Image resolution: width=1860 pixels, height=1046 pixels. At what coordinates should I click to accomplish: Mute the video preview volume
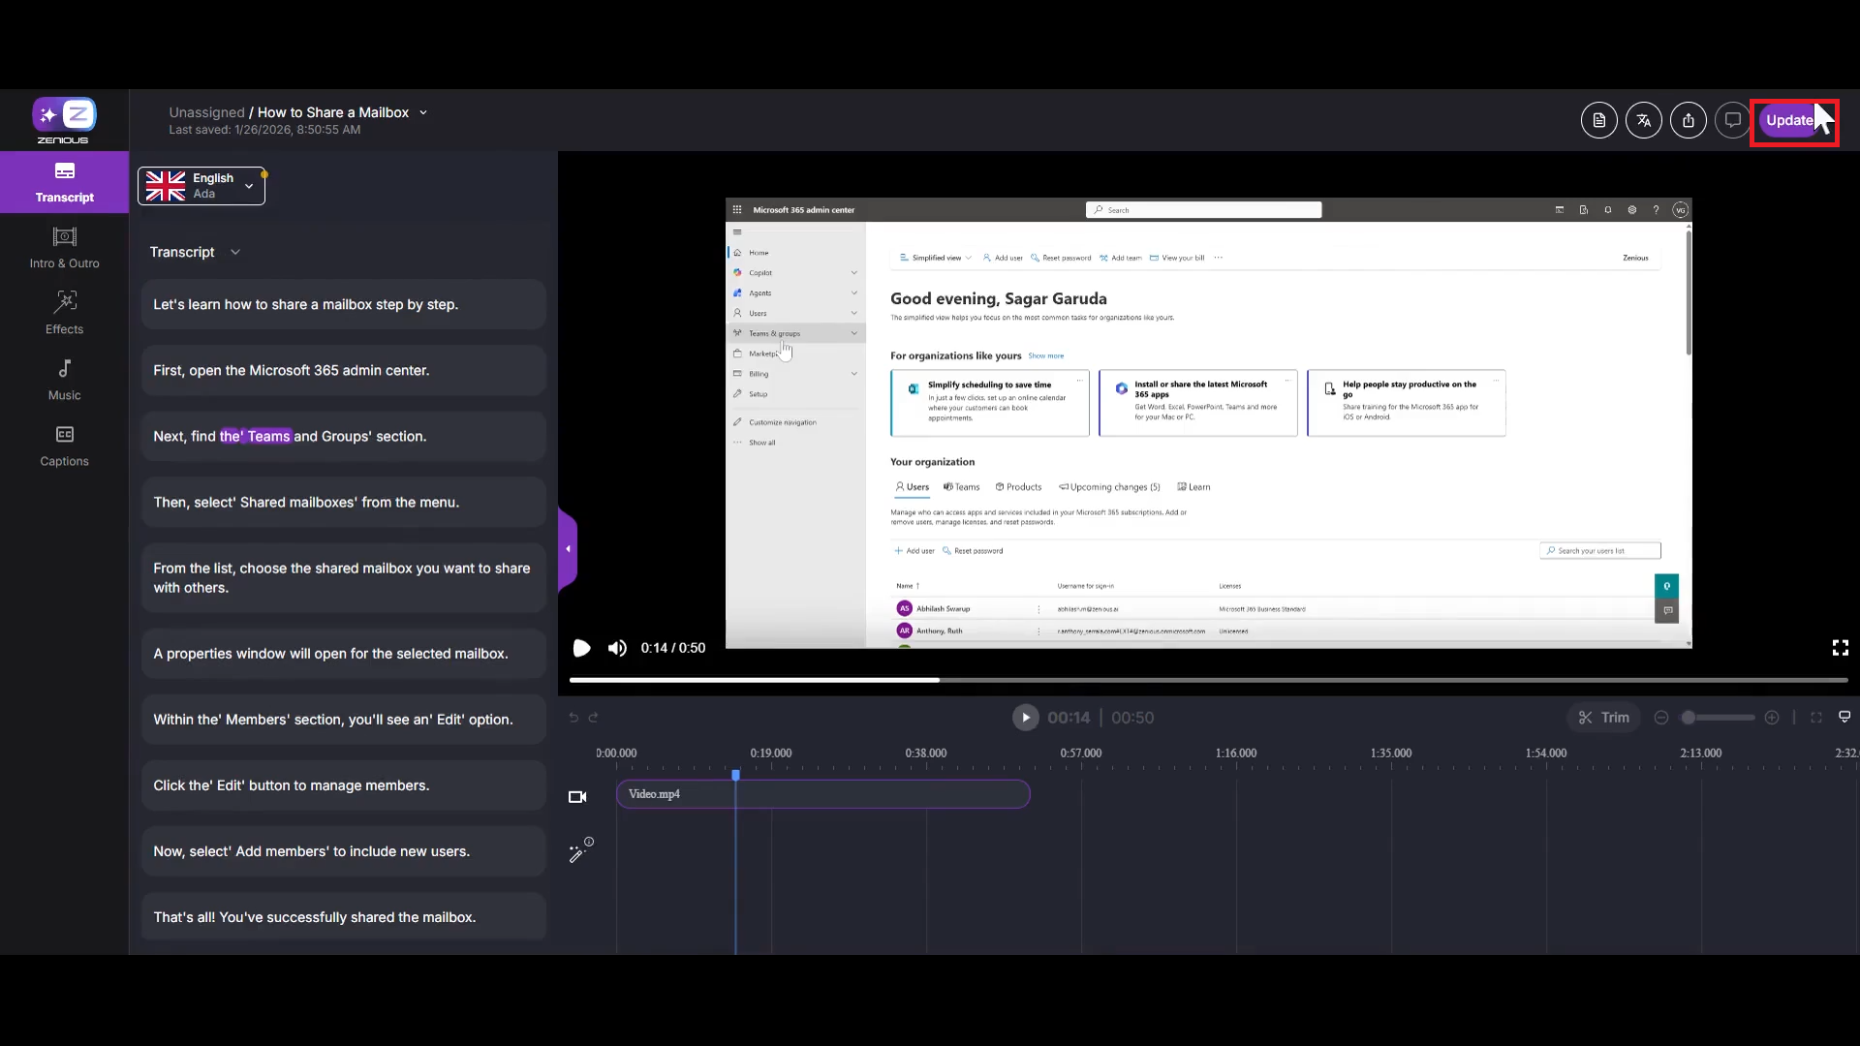coord(617,648)
